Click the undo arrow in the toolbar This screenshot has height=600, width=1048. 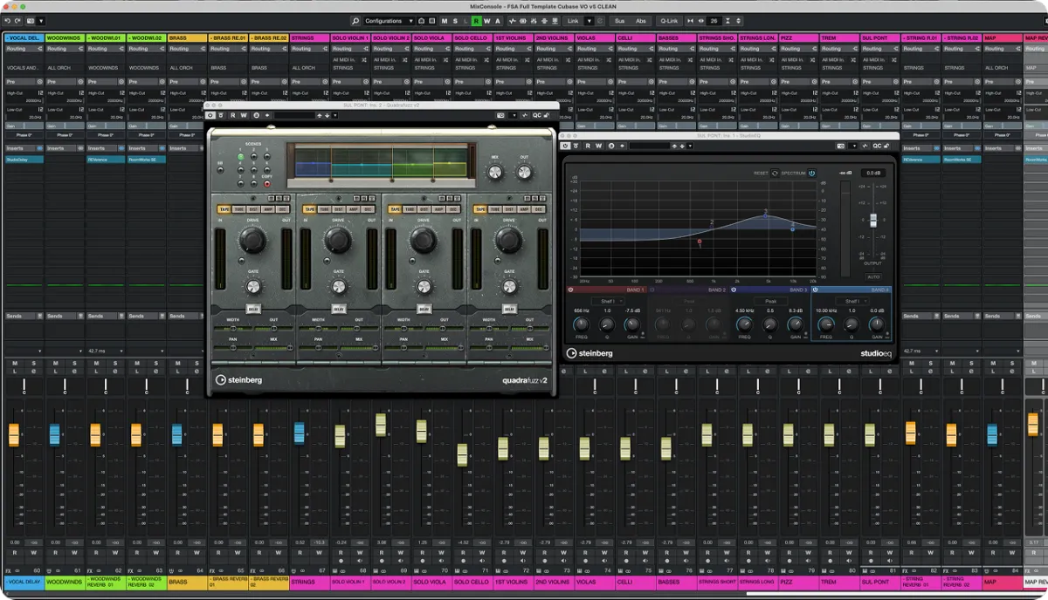click(8, 21)
